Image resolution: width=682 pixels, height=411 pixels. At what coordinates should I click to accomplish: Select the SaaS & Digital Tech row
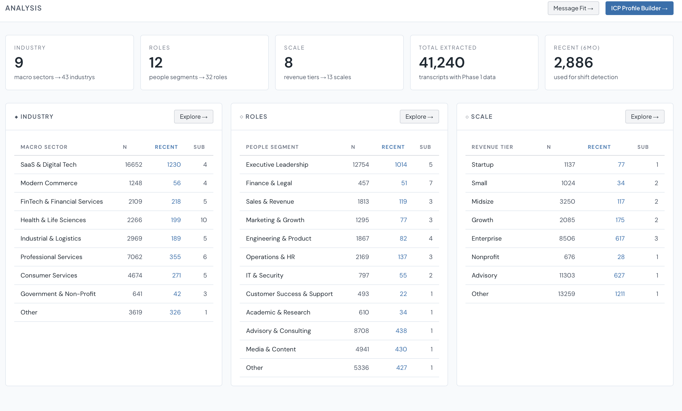(114, 165)
